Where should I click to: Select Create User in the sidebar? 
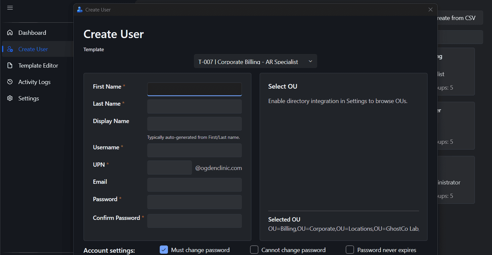coord(38,49)
